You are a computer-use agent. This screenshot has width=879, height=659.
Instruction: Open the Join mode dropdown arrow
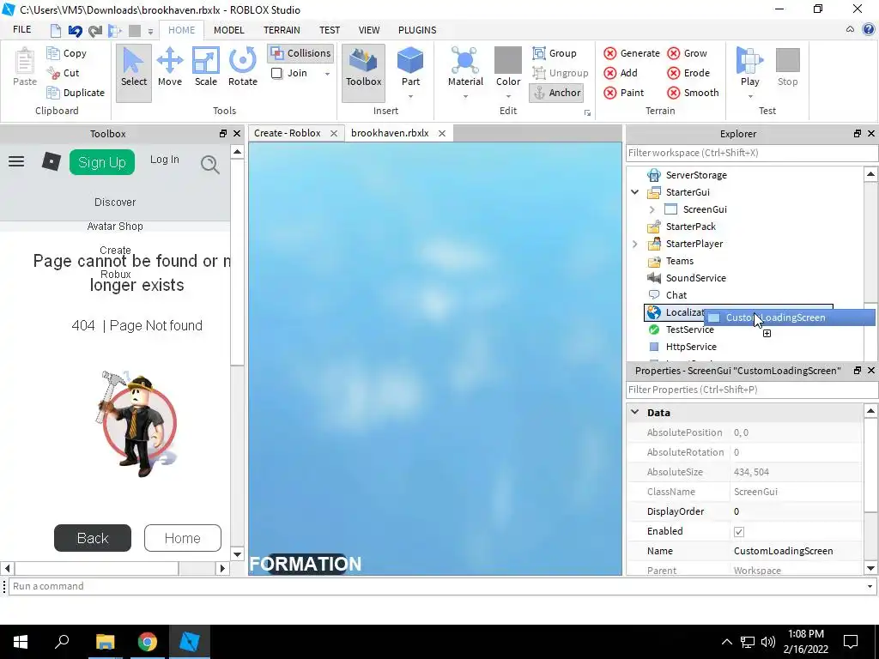(x=327, y=74)
